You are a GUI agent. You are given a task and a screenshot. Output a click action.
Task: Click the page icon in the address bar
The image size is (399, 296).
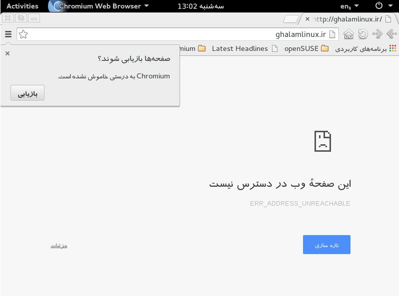(332, 34)
